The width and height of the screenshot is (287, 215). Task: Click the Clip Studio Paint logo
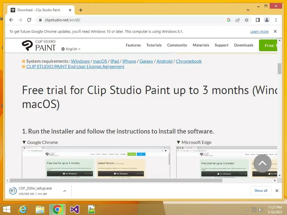point(38,45)
